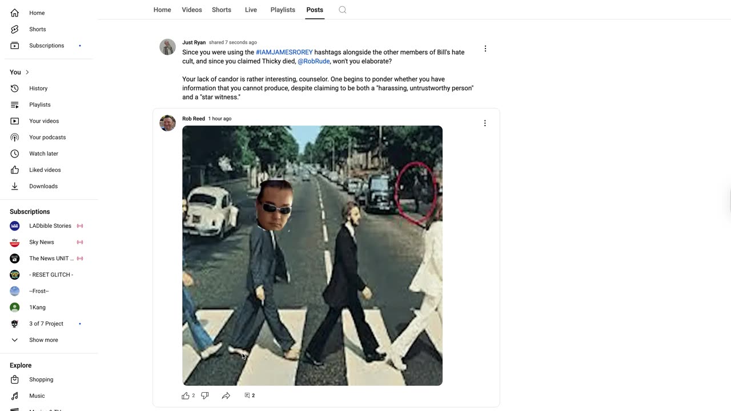731x411 pixels.
Task: Open 1Kang channel avatar
Action: [15, 307]
